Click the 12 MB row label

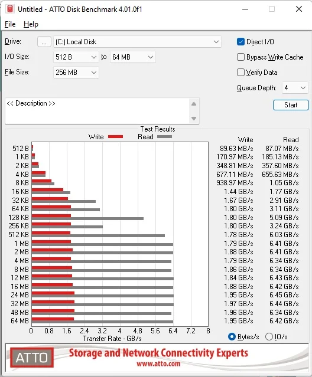pos(19,278)
